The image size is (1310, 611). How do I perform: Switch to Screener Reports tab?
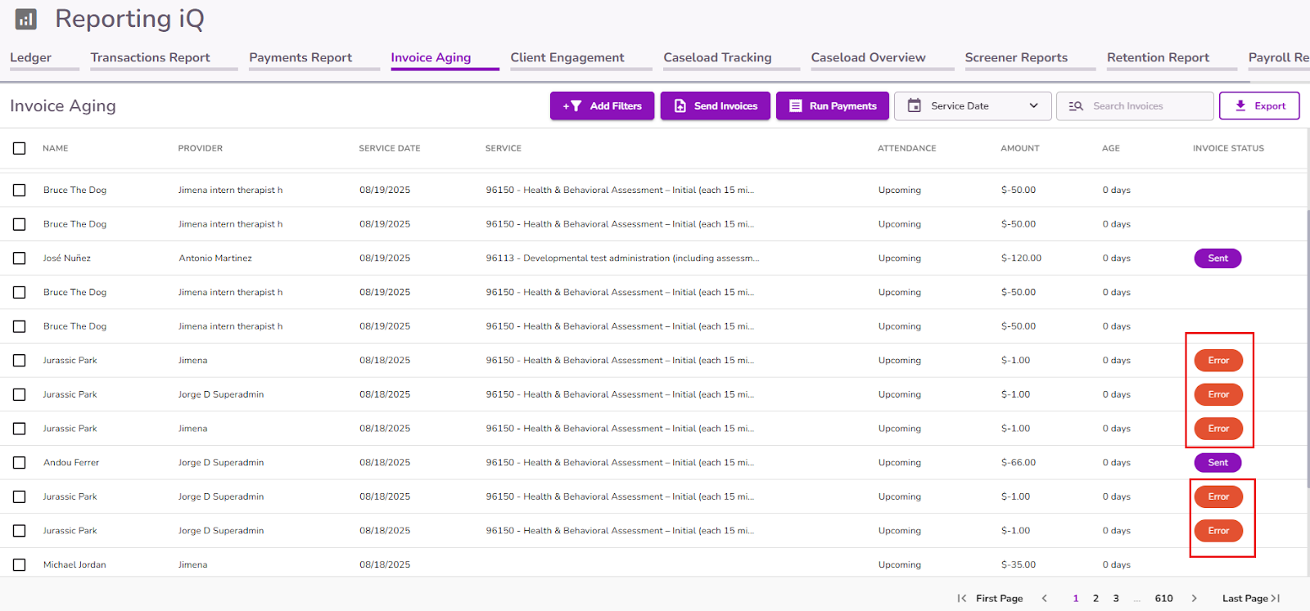(x=1016, y=57)
